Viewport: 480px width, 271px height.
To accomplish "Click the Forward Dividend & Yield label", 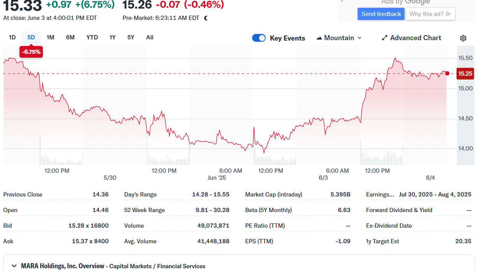I will pyautogui.click(x=399, y=210).
